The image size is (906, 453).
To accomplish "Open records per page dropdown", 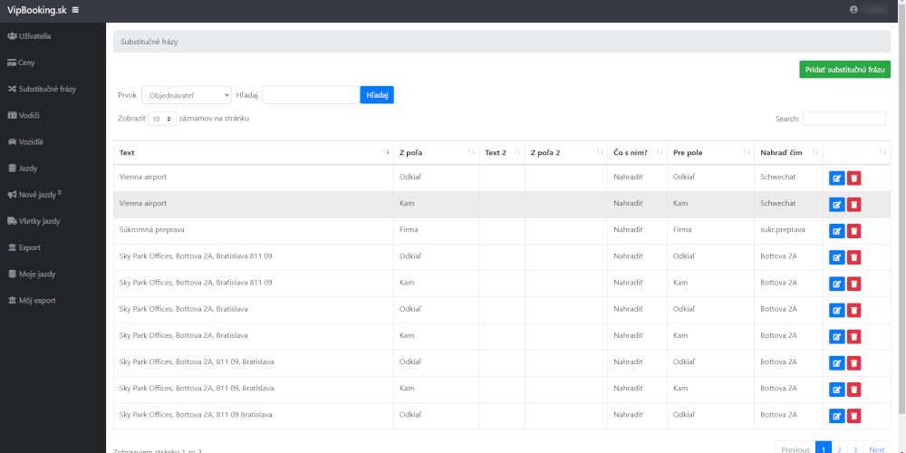I will [163, 119].
